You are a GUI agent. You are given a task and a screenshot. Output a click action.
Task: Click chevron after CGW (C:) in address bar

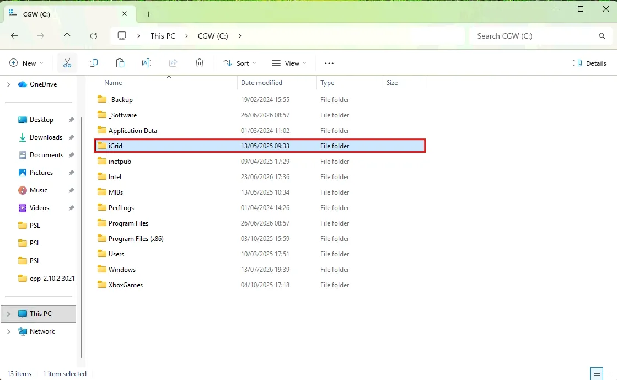240,36
